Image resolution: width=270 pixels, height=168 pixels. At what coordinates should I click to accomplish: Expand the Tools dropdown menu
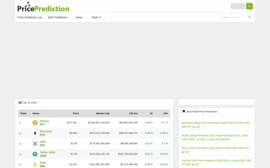(x=96, y=17)
